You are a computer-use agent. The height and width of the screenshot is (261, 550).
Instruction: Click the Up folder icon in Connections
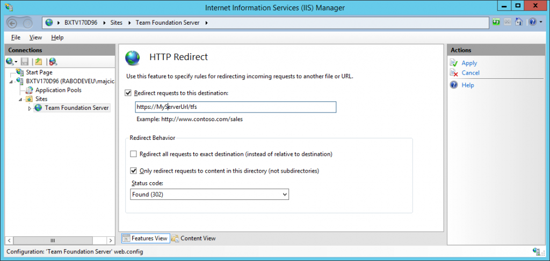[38, 62]
